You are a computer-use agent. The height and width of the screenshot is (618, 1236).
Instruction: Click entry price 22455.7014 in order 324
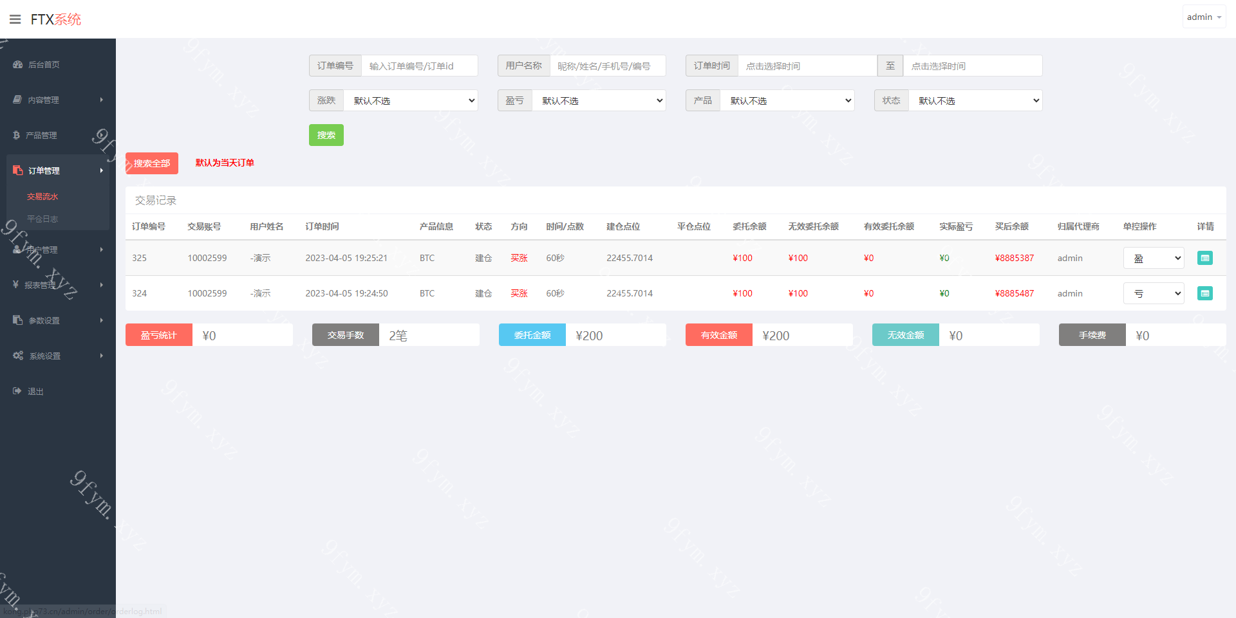[x=630, y=293]
